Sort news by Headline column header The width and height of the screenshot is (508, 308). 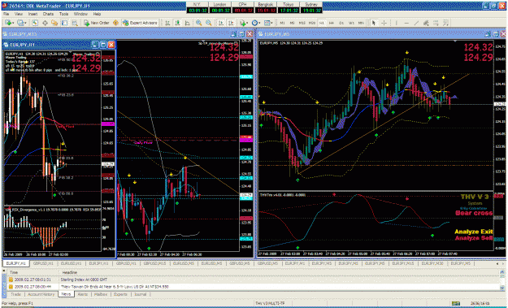pos(70,272)
